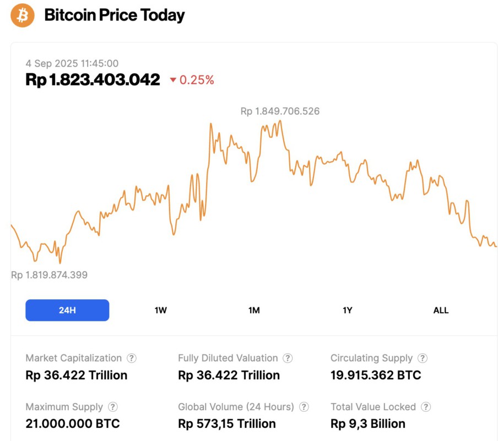
Task: Open the Circulating Supply help icon
Action: pyautogui.click(x=422, y=358)
